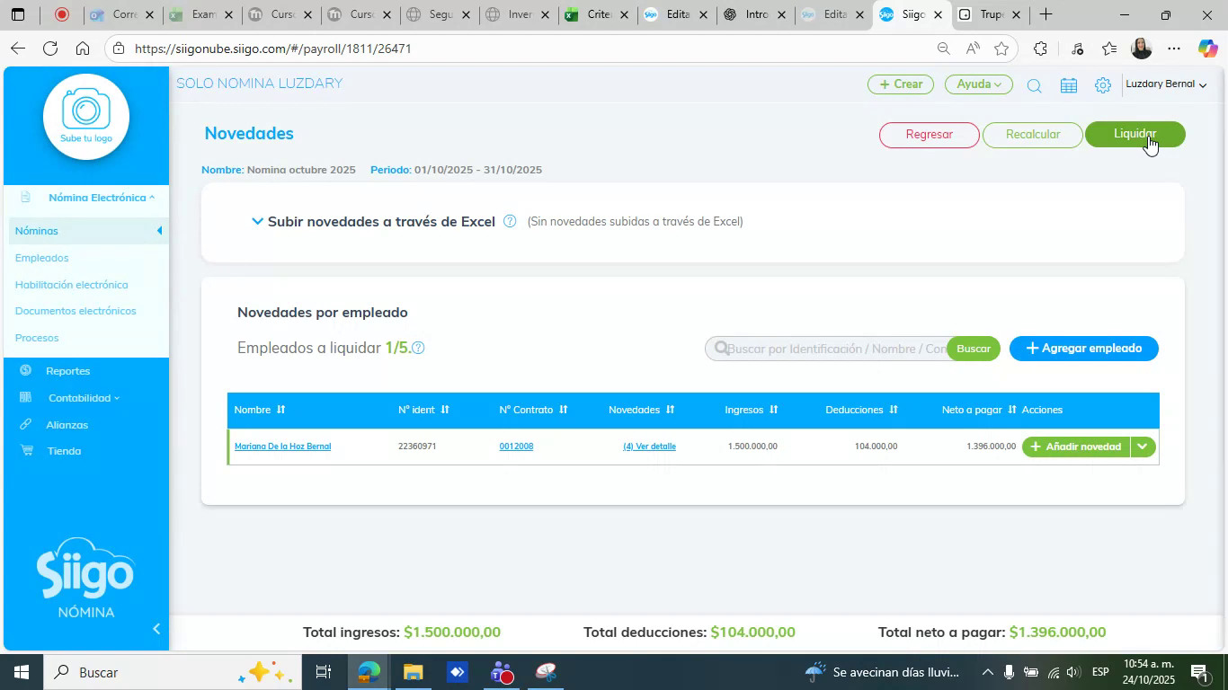Screen dimensions: 1228x690
Task: Open File Explorer from taskbar
Action: click(x=413, y=672)
